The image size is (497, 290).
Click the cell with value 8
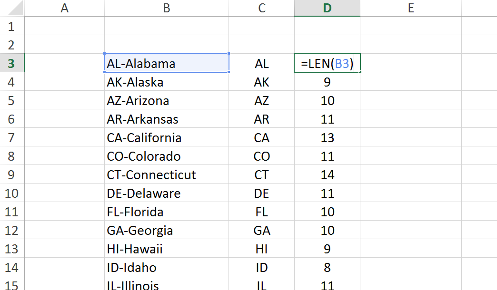click(327, 268)
